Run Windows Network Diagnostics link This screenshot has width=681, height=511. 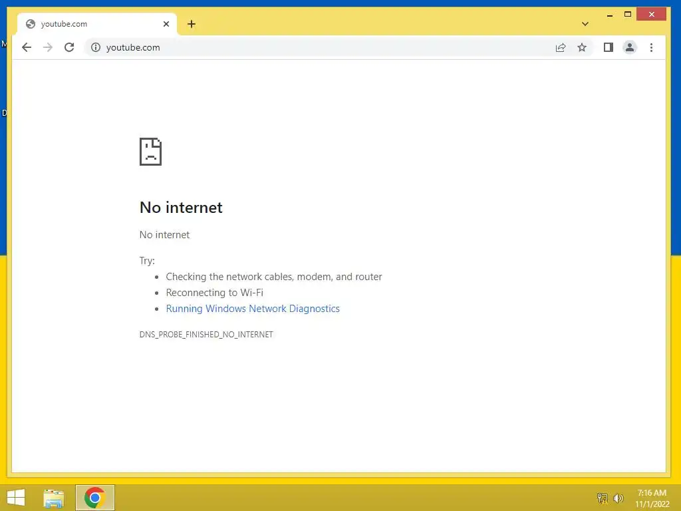pyautogui.click(x=253, y=309)
